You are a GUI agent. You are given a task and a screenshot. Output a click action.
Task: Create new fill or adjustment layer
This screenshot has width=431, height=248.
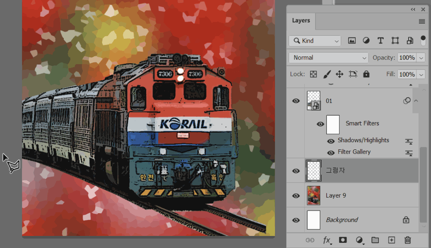359,240
